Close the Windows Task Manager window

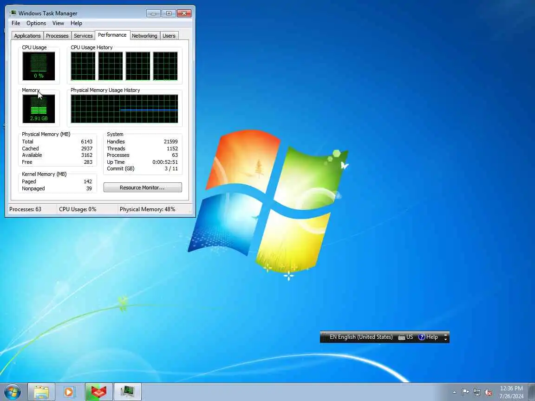pyautogui.click(x=184, y=13)
